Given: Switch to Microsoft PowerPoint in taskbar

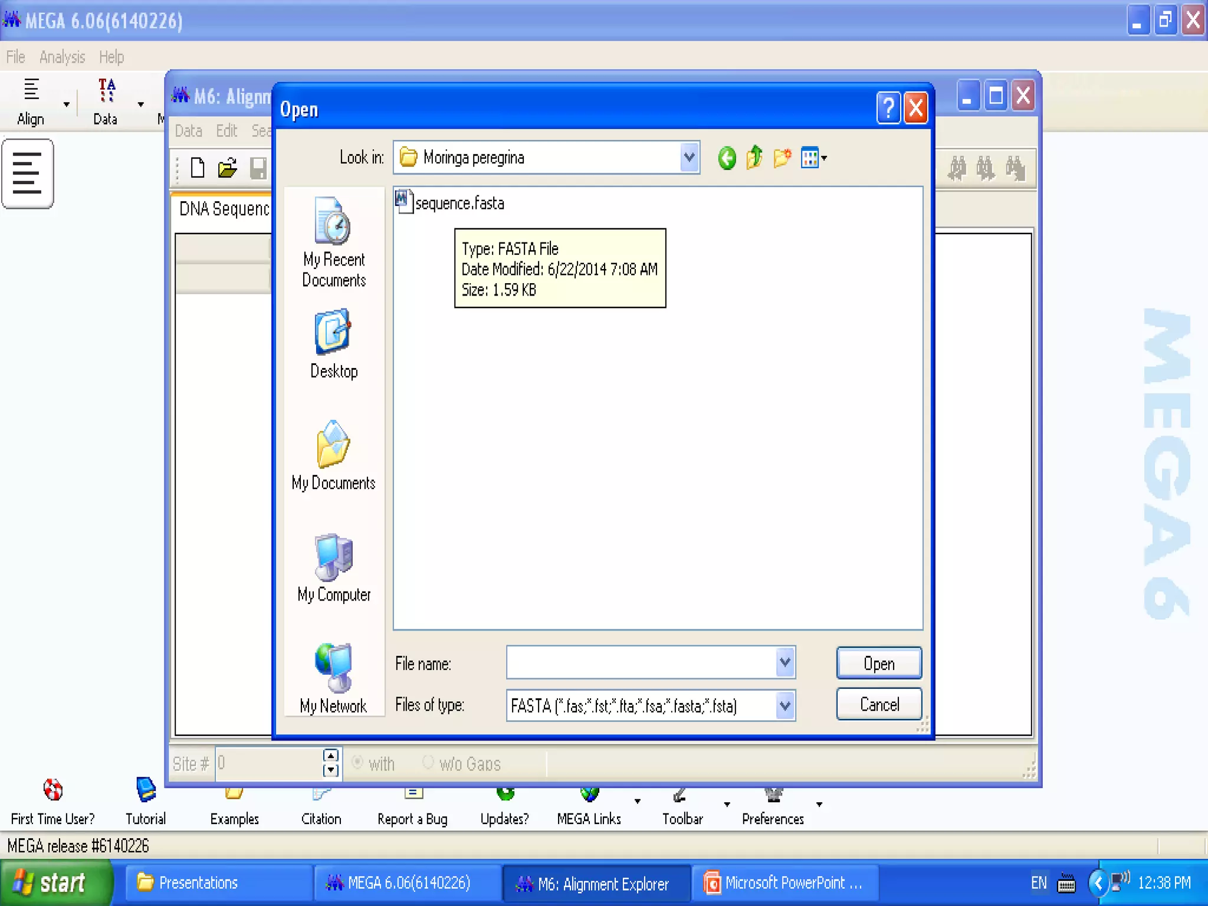Looking at the screenshot, I should 785,883.
